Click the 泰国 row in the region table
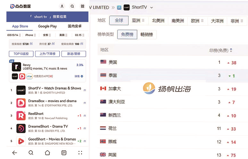248x159 pixels. click(173, 75)
